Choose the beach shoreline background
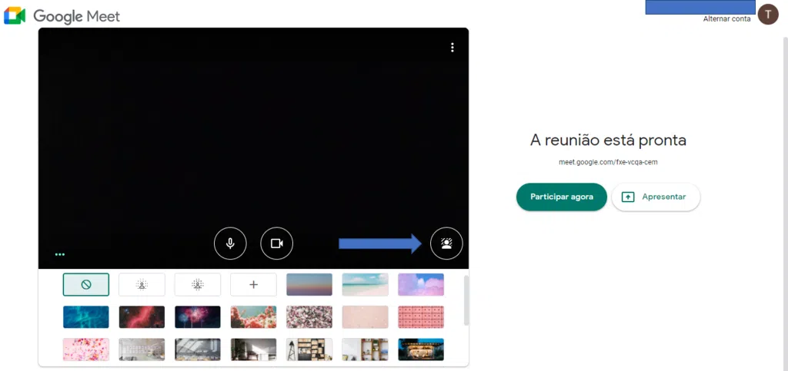The width and height of the screenshot is (788, 371). [x=365, y=285]
